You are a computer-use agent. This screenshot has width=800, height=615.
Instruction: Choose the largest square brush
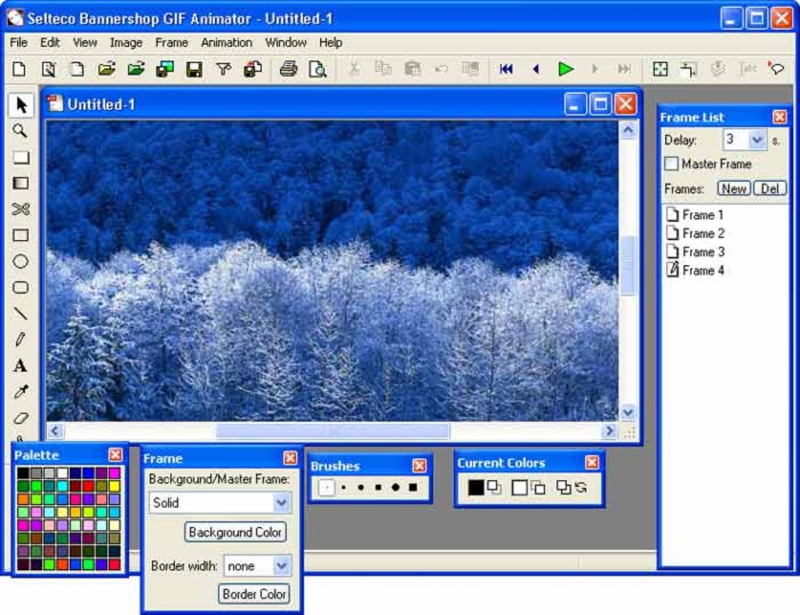(x=413, y=487)
